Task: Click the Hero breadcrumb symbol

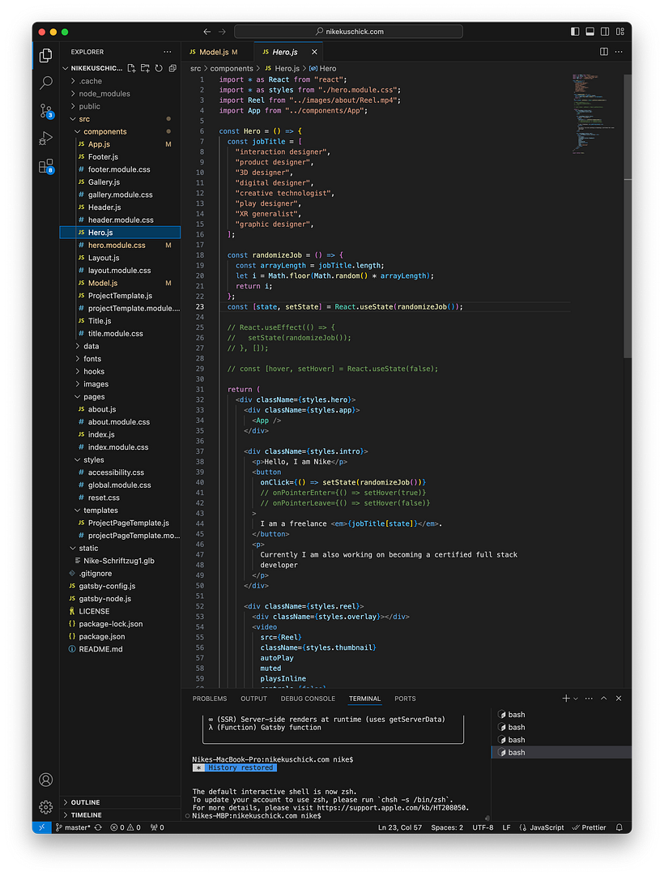Action: (323, 69)
